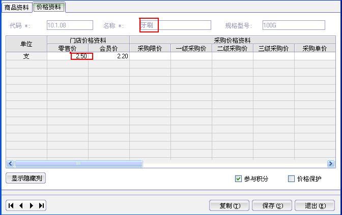Uncheck the 参与积分 checkbox
Screen dimensions: 342x215
pyautogui.click(x=238, y=178)
